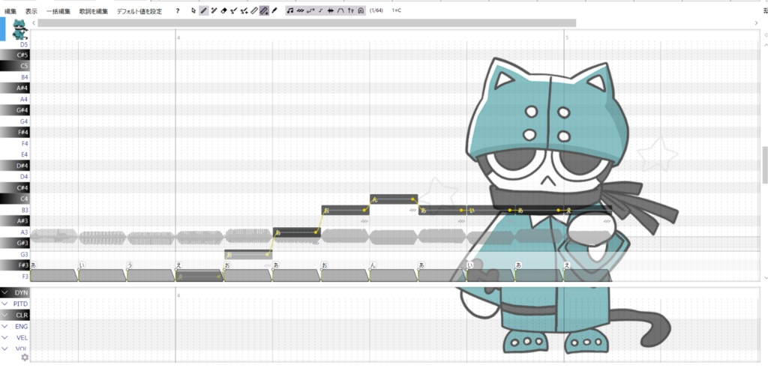The image size is (768, 371).
Task: Click the C4 piano key
Action: 15,199
